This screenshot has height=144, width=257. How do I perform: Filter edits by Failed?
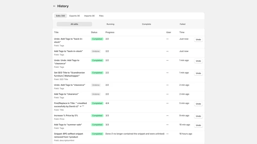pyautogui.click(x=182, y=24)
